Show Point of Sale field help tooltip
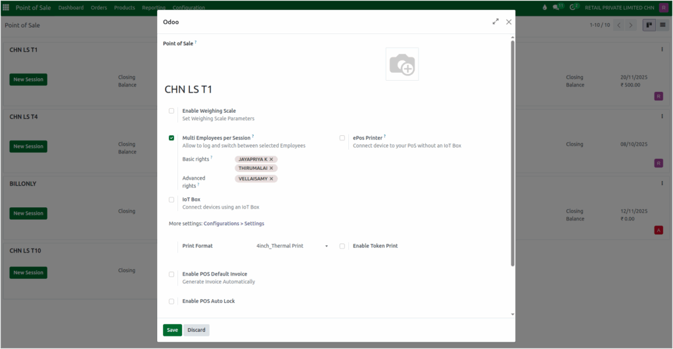 (196, 42)
